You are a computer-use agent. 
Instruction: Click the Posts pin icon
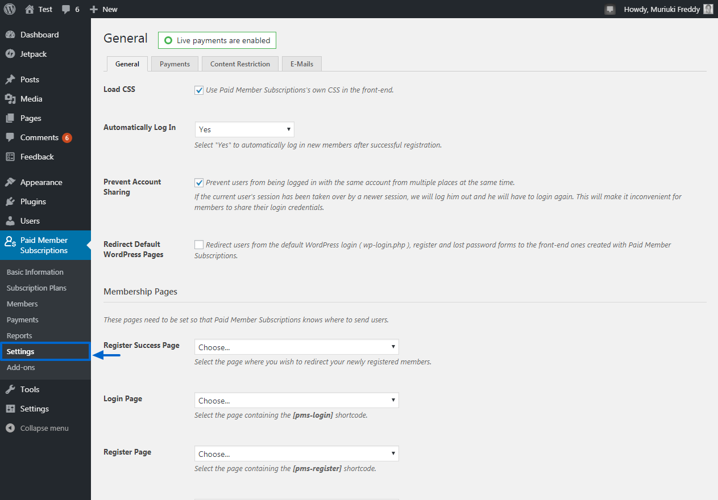click(10, 79)
